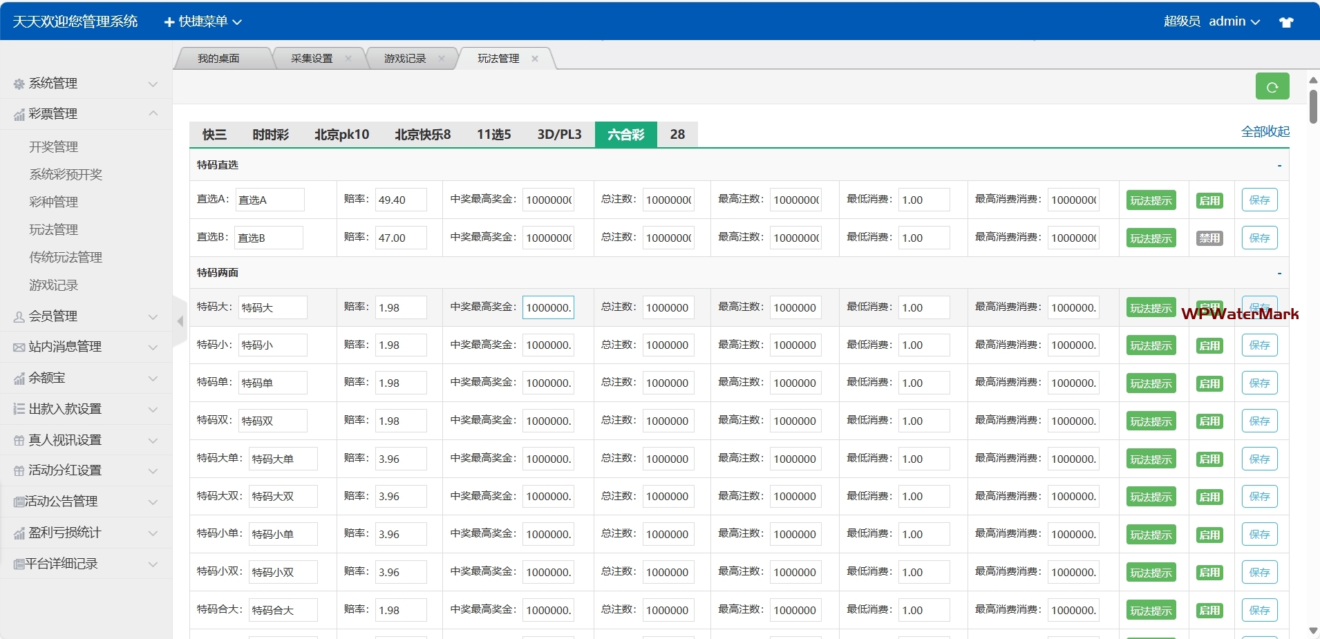Click the gear icon beside 系统管理
1320x639 pixels.
click(19, 84)
